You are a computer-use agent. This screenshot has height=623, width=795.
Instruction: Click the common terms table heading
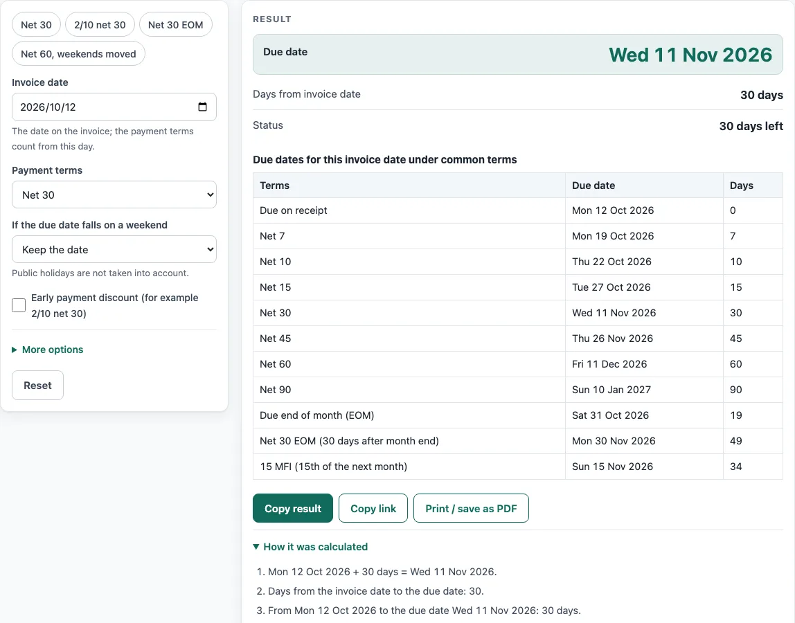coord(385,160)
